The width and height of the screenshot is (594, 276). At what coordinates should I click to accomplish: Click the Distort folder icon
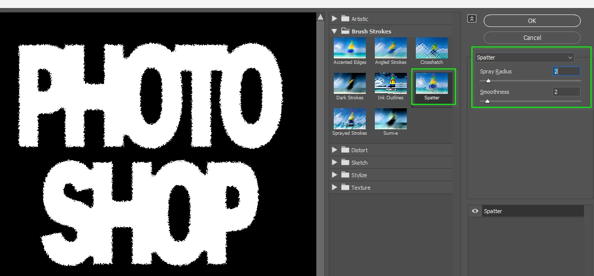[345, 150]
